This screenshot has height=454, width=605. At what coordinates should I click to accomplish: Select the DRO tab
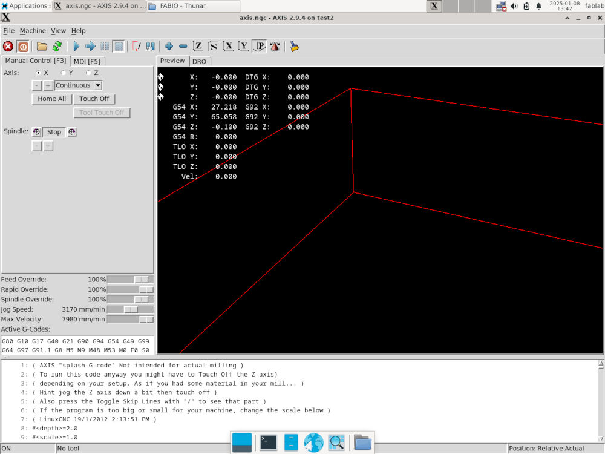[199, 61]
